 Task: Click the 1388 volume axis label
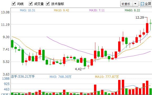6,79
